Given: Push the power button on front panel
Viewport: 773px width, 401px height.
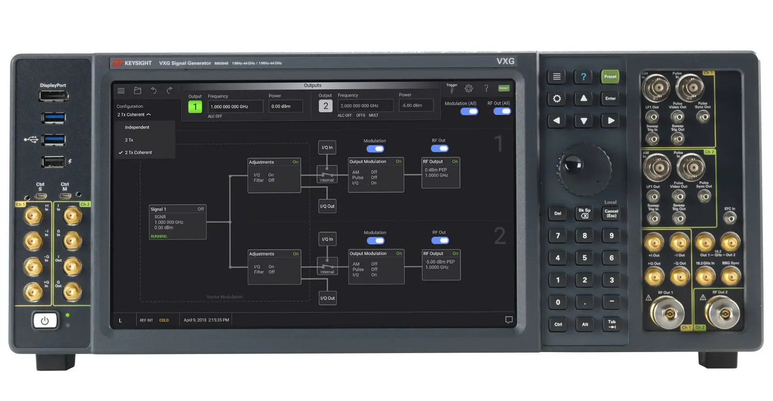Looking at the screenshot, I should (x=45, y=321).
